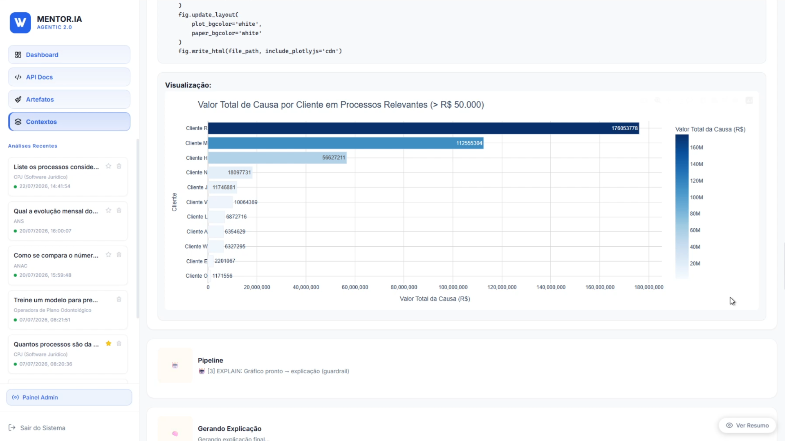
Task: Click the 'fig.update_layout(' code line
Action: [209, 15]
